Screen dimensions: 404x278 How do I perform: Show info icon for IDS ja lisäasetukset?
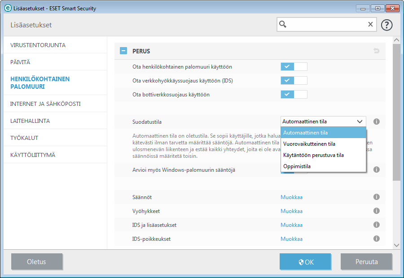(377, 225)
